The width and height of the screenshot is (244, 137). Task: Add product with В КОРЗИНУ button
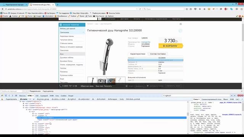click(170, 46)
